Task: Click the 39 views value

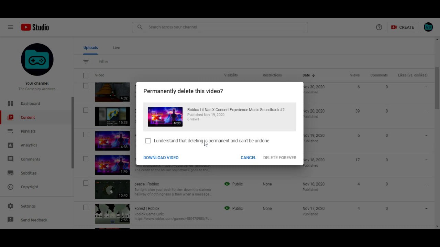Action: [357, 111]
